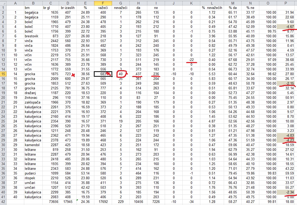Select the totals cell showing 10456

(138, 202)
